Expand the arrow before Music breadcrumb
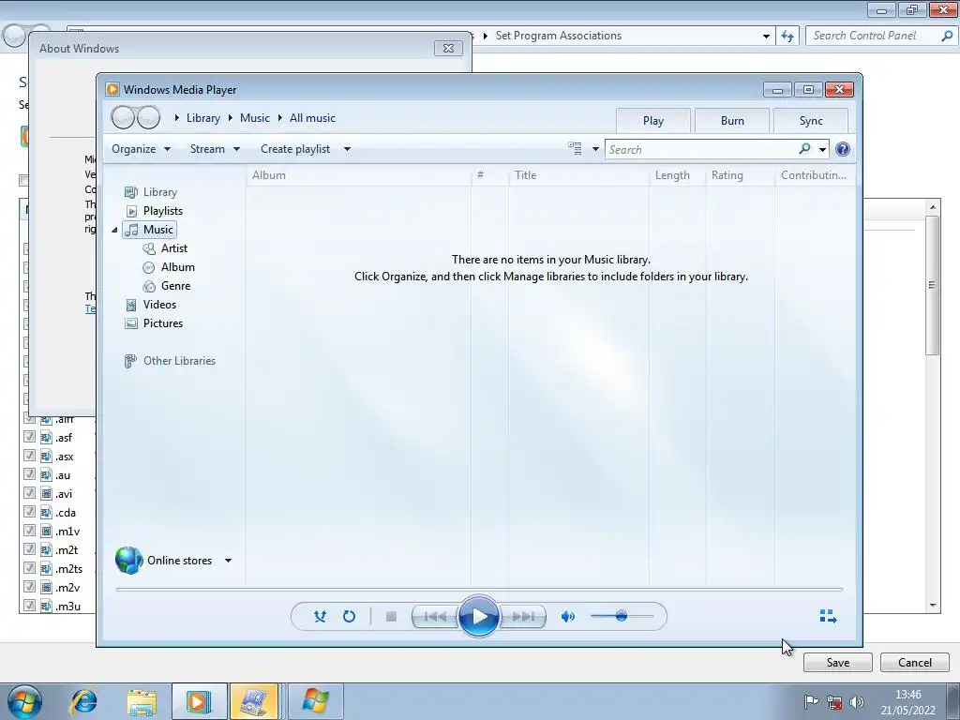This screenshot has width=960, height=720. [231, 117]
